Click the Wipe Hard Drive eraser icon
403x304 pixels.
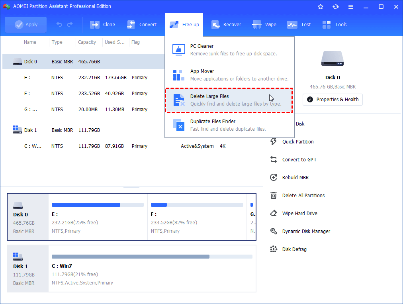(274, 213)
